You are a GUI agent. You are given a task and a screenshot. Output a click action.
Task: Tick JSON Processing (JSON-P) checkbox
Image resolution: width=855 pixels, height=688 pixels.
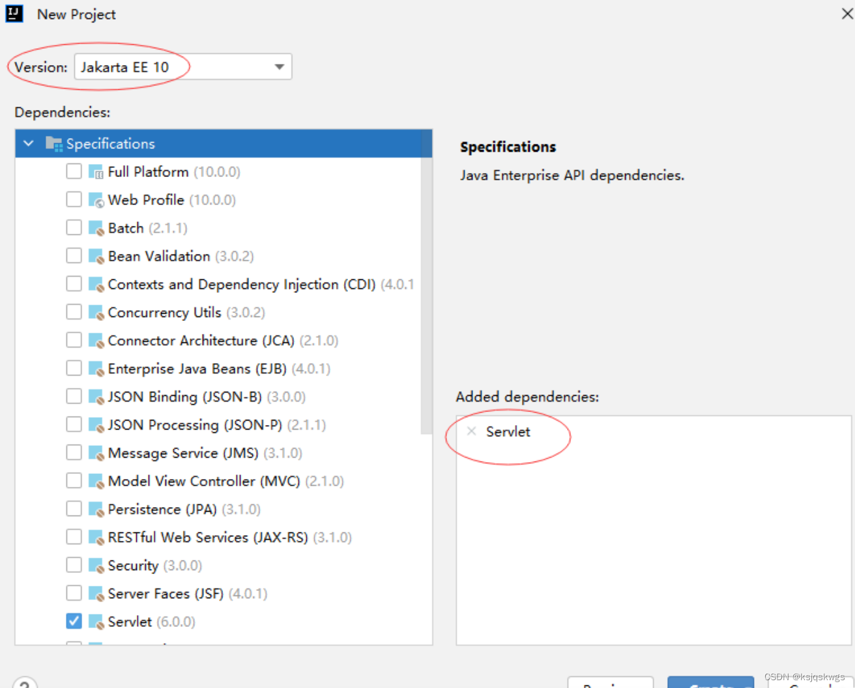point(74,424)
